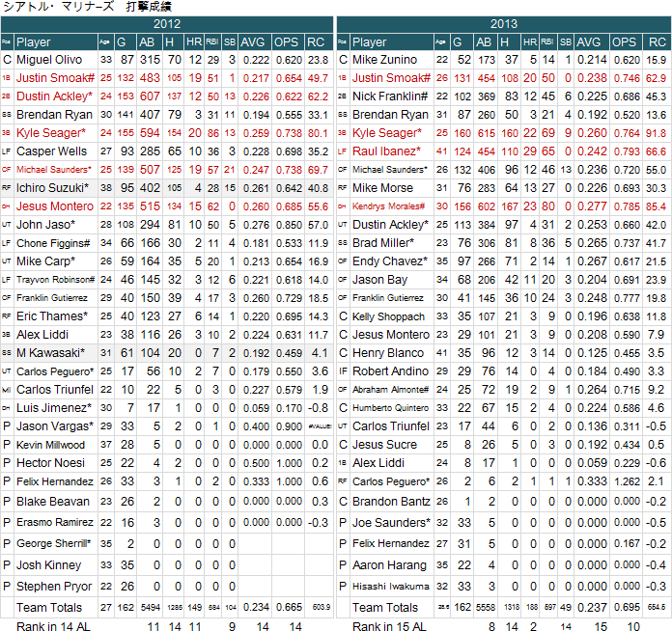This screenshot has height=631, width=672.
Task: Click Jesus Montero in the 2013 table
Action: (x=391, y=335)
